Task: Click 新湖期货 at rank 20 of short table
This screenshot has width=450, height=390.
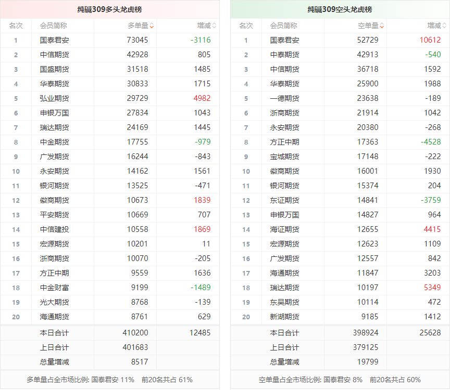Action: point(284,317)
